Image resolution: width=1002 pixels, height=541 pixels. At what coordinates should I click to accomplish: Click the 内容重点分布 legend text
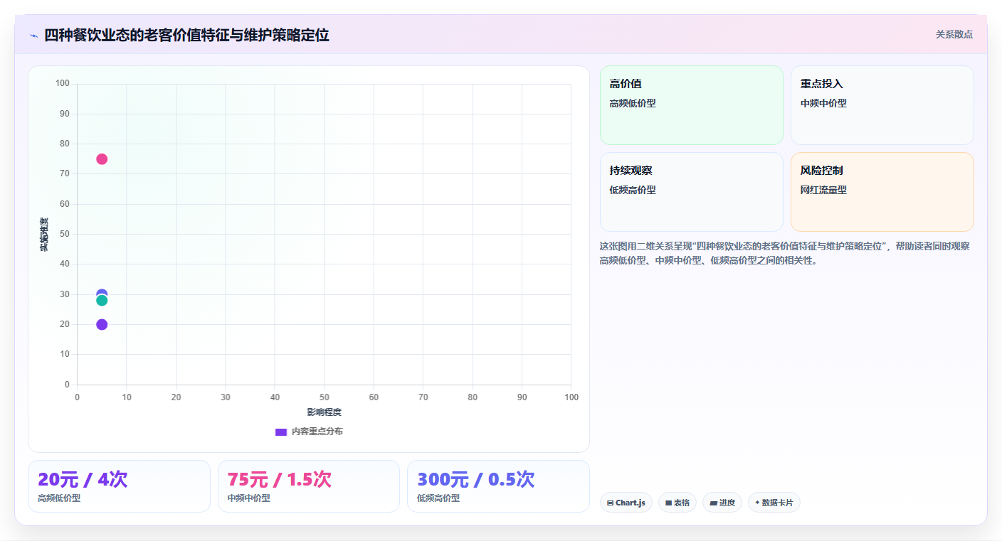[x=317, y=432]
